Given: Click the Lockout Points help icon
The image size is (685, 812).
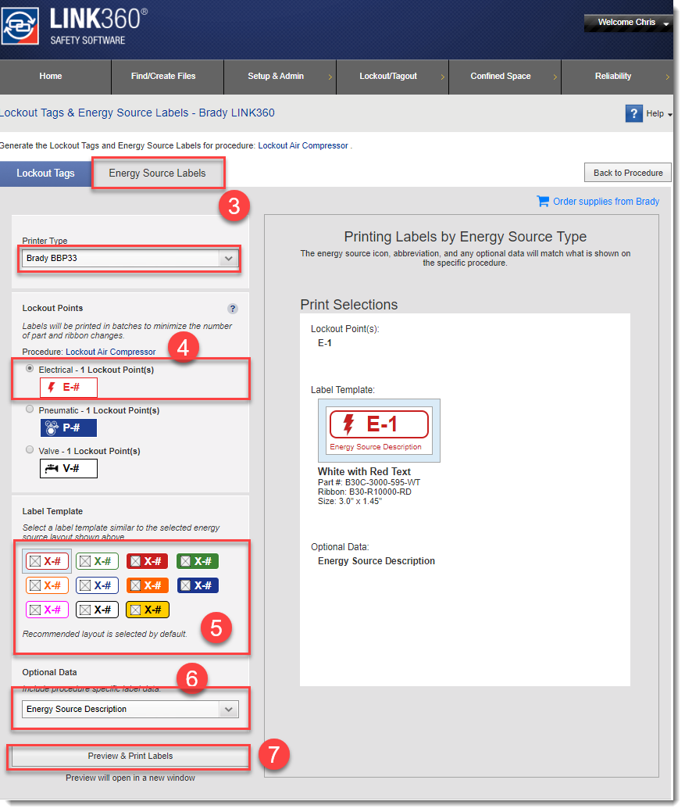Looking at the screenshot, I should (x=232, y=309).
